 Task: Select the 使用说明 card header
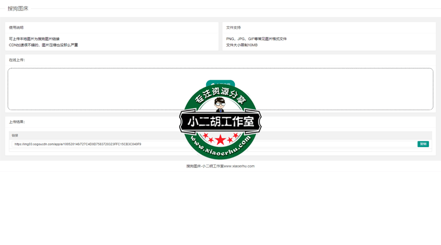[x=17, y=28]
